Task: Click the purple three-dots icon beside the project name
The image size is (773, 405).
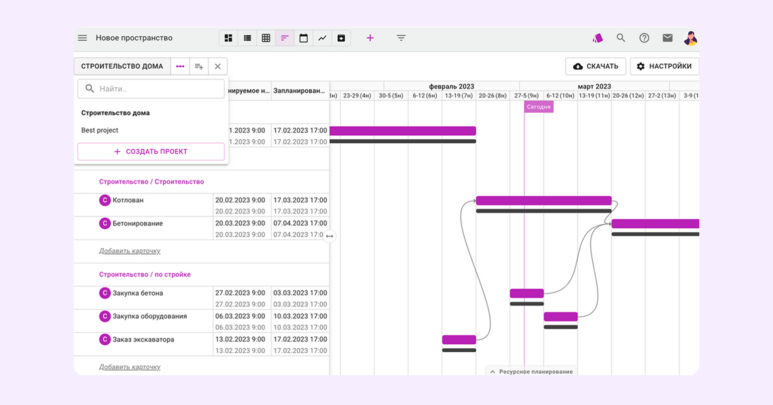Action: click(x=180, y=66)
